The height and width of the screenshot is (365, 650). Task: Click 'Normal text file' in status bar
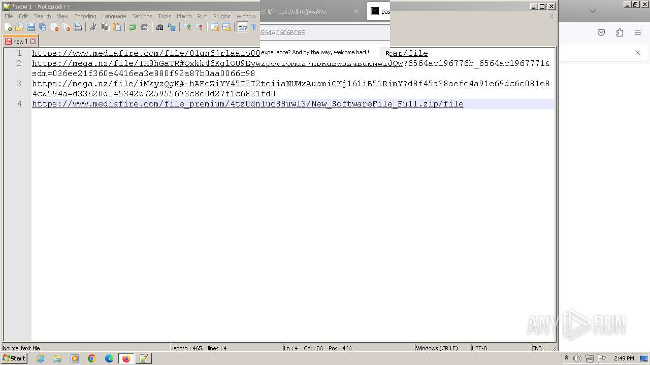pyautogui.click(x=21, y=348)
